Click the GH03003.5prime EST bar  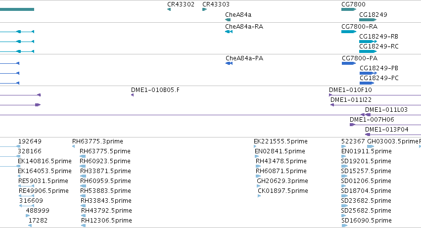click(x=371, y=146)
